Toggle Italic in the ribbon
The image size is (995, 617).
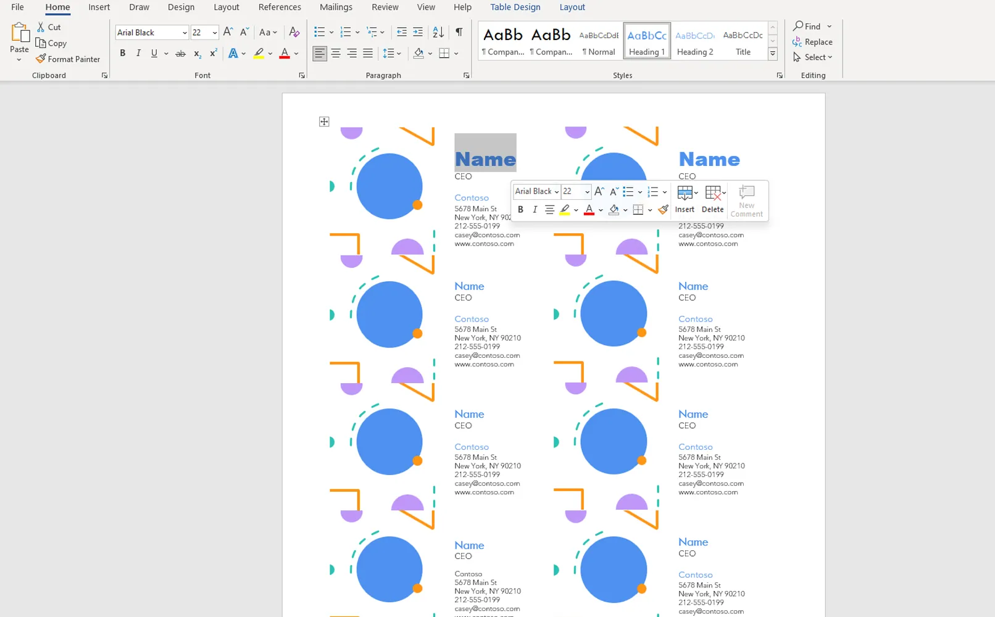(x=138, y=54)
